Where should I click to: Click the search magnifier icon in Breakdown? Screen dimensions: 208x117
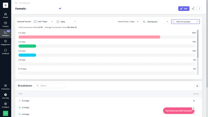(38, 86)
